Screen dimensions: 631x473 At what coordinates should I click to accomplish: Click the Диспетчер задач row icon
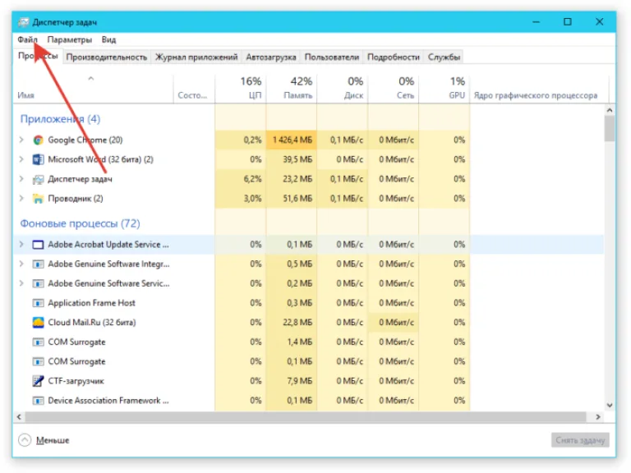click(x=39, y=179)
